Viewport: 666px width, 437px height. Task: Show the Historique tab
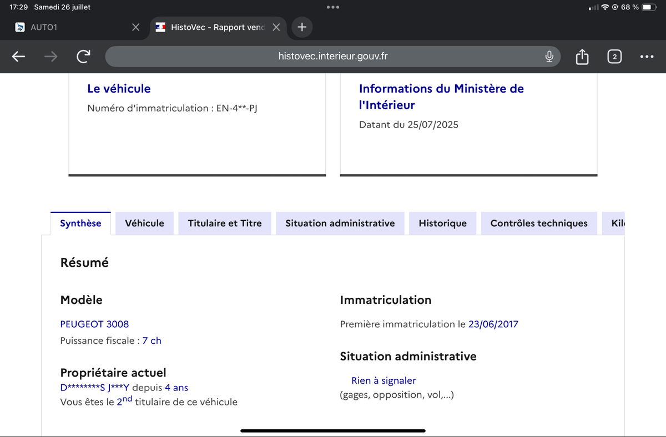pyautogui.click(x=442, y=223)
